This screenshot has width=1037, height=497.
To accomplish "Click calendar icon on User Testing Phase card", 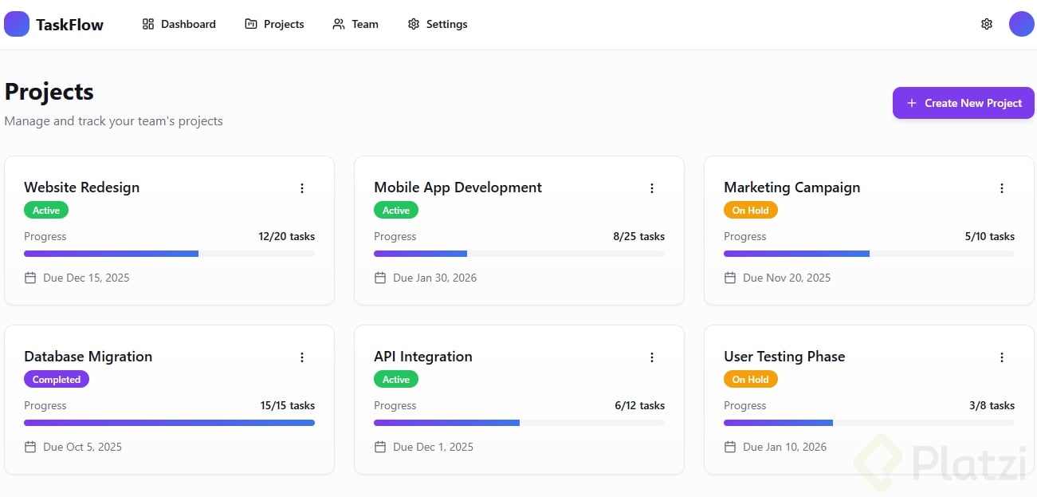I will 730,447.
